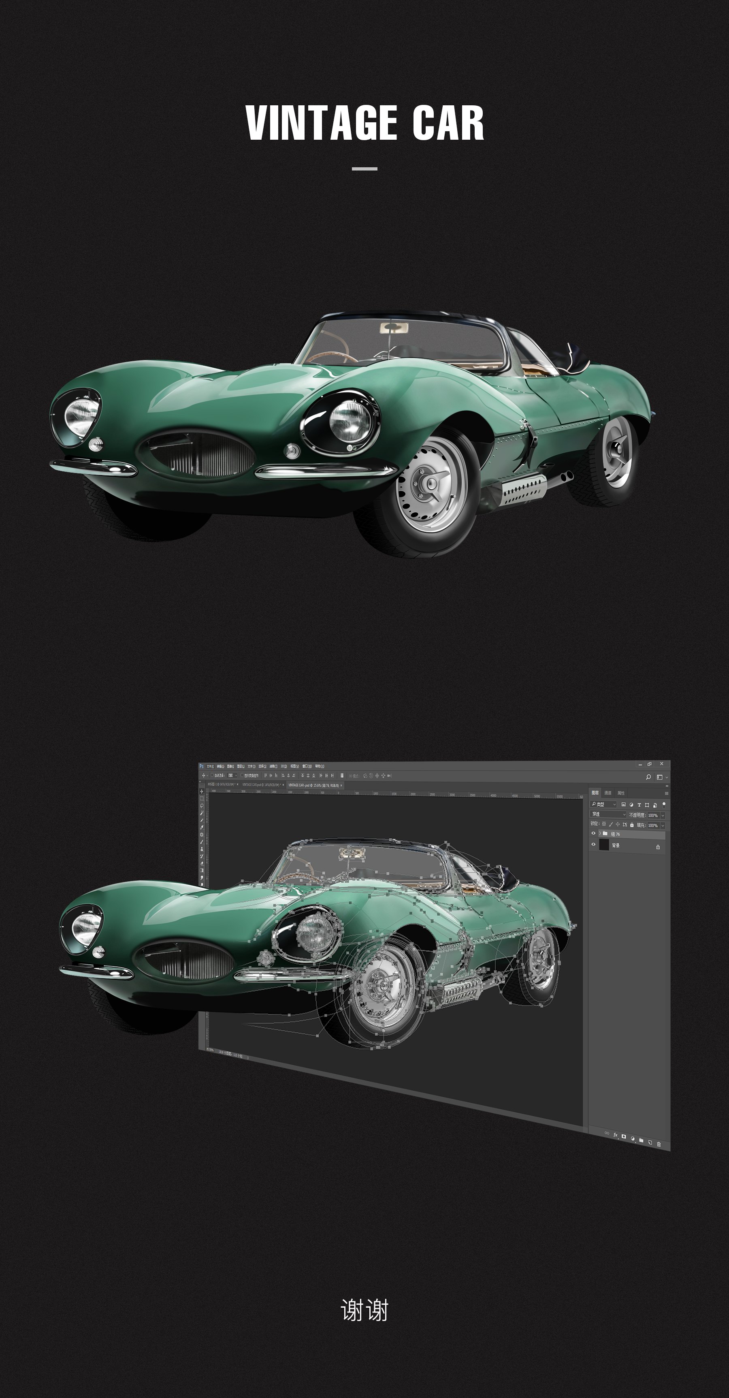Click the delete layer trash icon

(659, 1144)
